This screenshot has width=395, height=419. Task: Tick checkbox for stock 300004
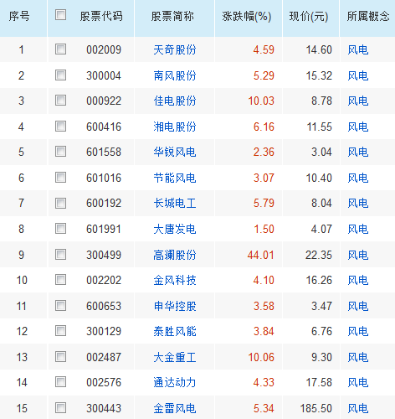point(60,75)
